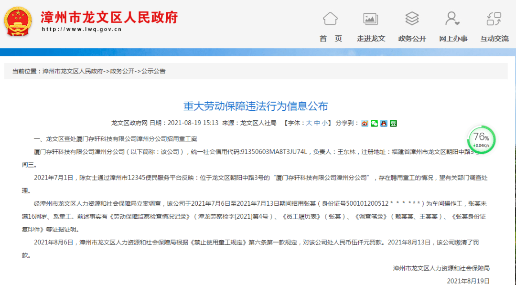The height and width of the screenshot is (285, 516).
Task: Click the closing date 2021年8月19日
Action: pyautogui.click(x=468, y=281)
